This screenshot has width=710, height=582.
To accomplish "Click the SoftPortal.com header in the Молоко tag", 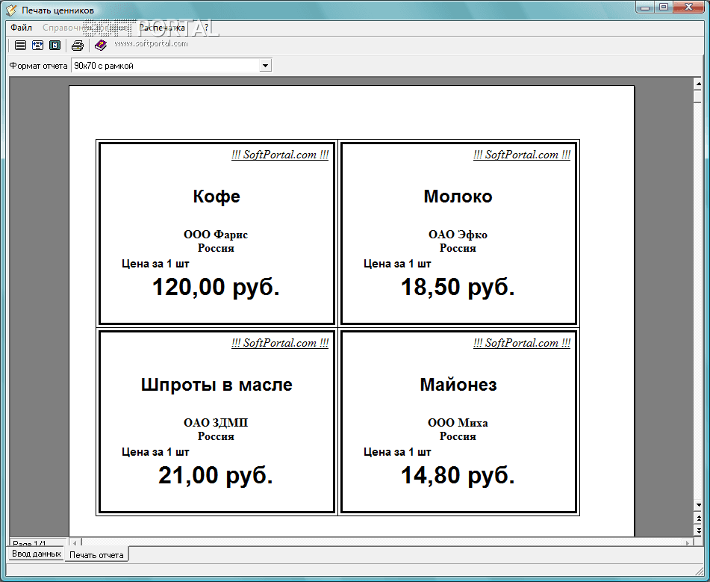I will coord(522,155).
